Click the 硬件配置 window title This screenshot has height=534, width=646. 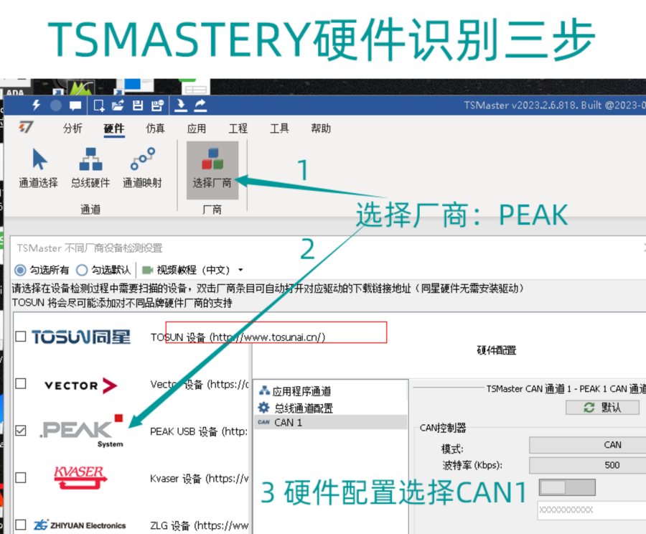497,350
